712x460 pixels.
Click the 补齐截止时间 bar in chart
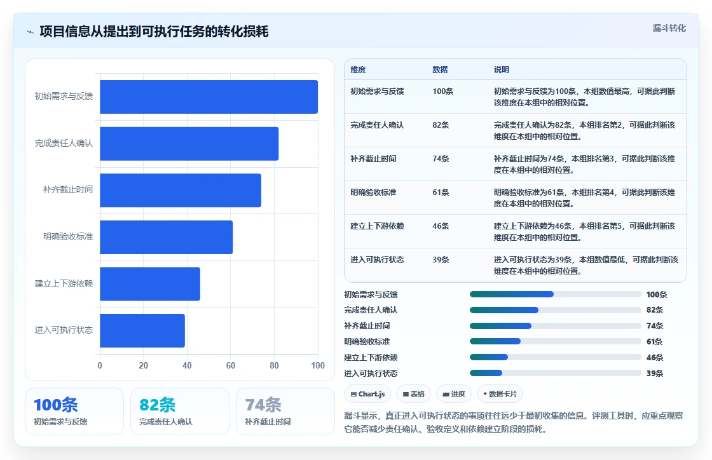[181, 190]
